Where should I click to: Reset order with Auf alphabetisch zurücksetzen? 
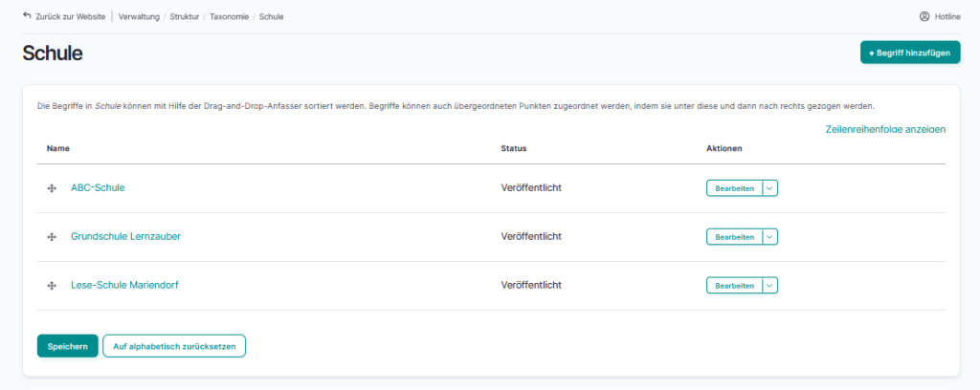pos(174,346)
